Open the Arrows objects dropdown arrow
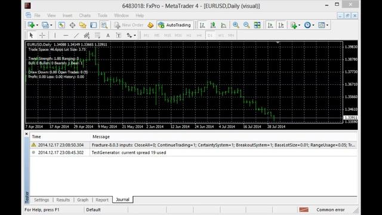The width and height of the screenshot is (382, 215). (x=135, y=36)
